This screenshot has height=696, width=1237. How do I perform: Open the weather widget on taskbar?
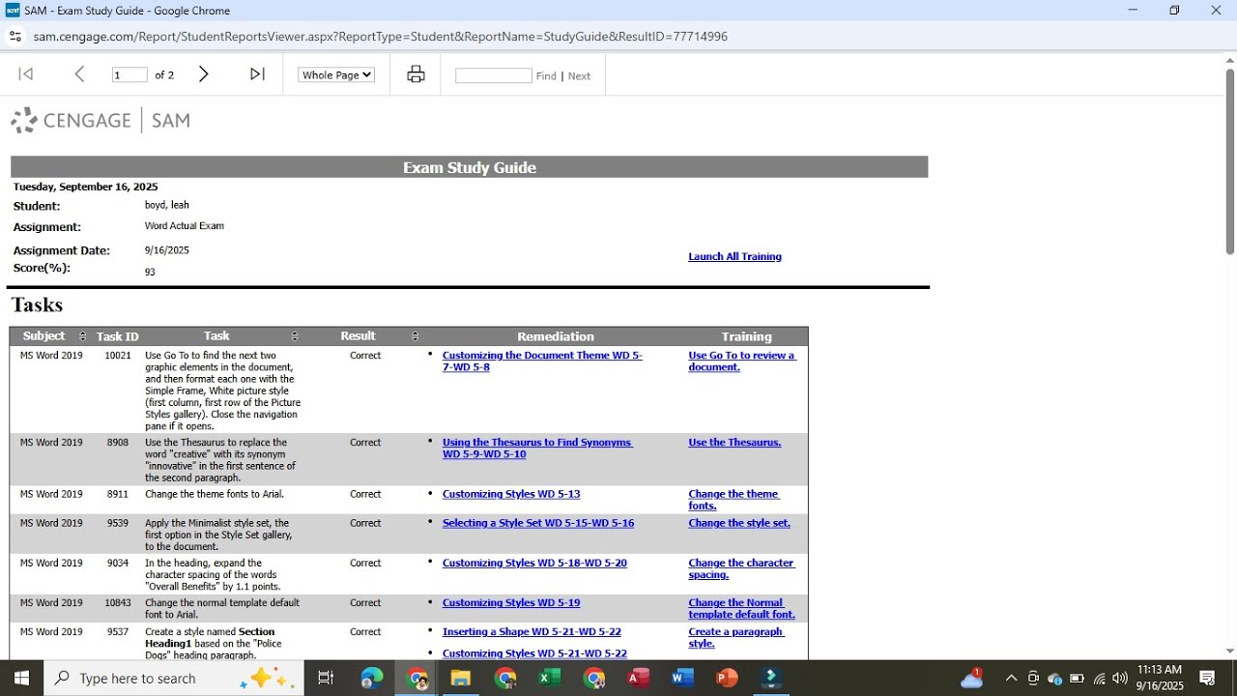(x=972, y=678)
